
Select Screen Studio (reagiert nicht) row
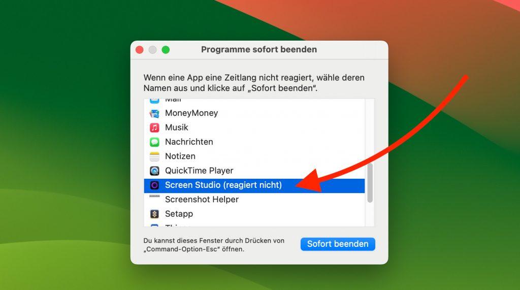[x=254, y=185]
